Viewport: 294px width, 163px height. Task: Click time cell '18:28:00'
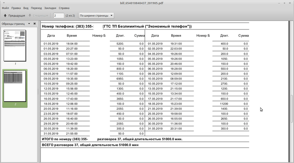coord(176,69)
